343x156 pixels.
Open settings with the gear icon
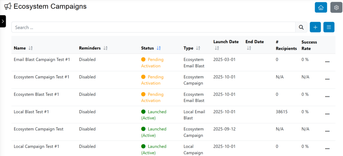[336, 7]
